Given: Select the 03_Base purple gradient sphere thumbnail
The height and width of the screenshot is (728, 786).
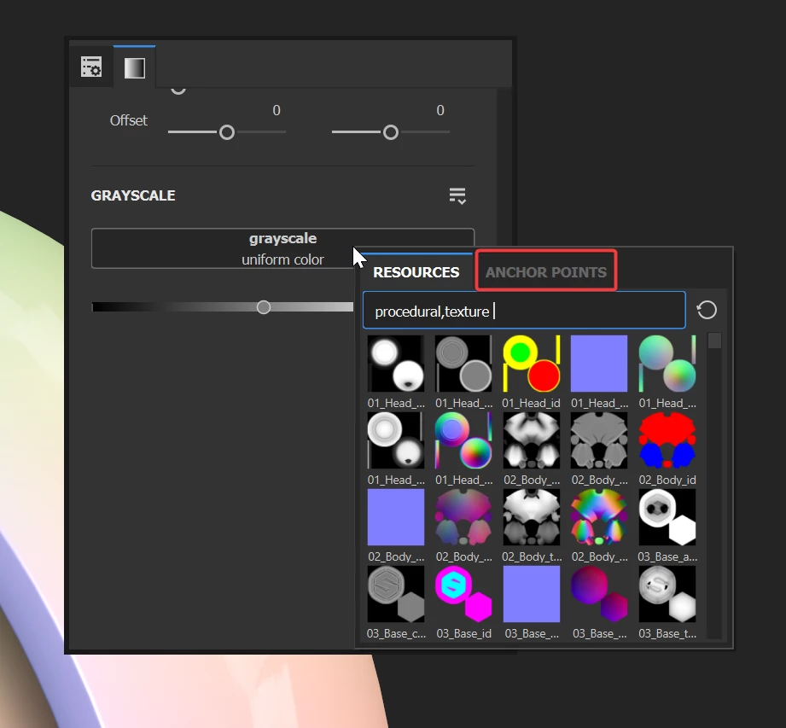Looking at the screenshot, I should (599, 594).
